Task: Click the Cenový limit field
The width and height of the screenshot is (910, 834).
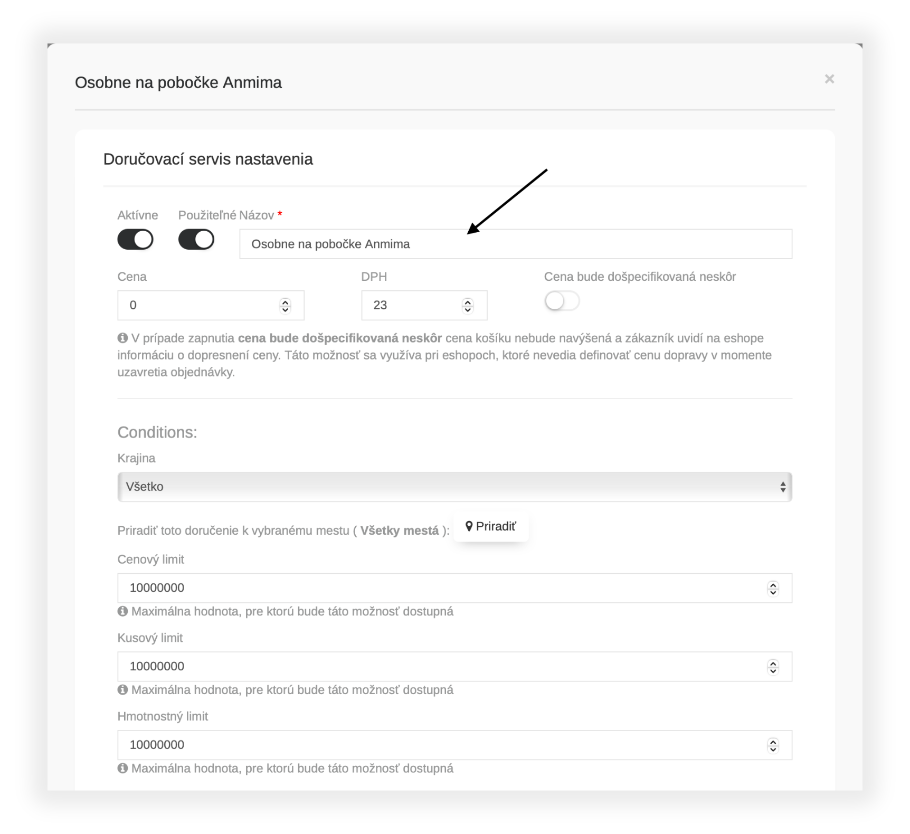Action: click(x=454, y=588)
